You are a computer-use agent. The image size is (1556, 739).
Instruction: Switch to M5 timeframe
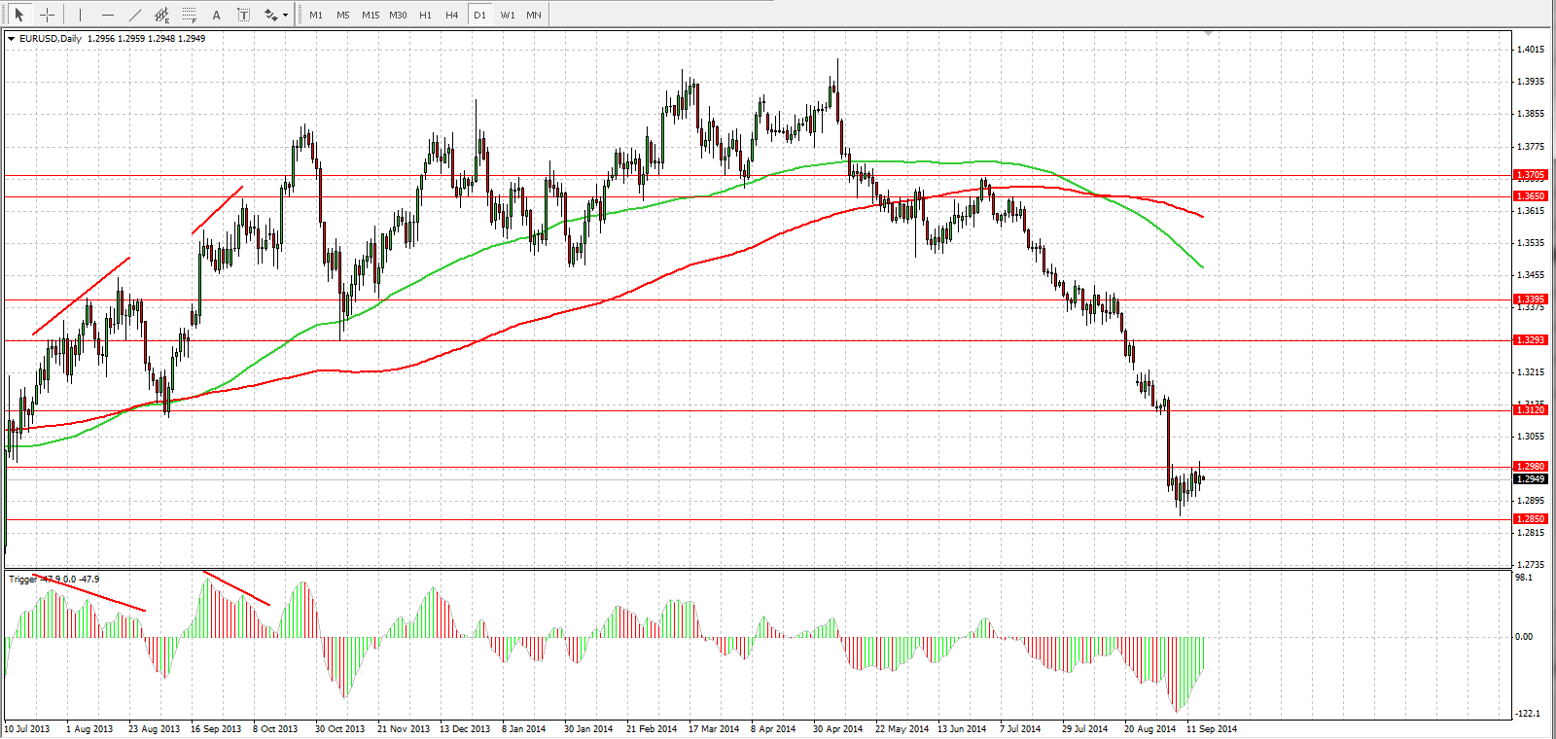tap(343, 15)
